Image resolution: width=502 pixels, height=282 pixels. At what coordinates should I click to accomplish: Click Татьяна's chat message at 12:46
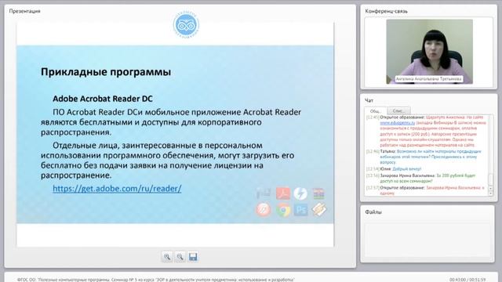[424, 157]
